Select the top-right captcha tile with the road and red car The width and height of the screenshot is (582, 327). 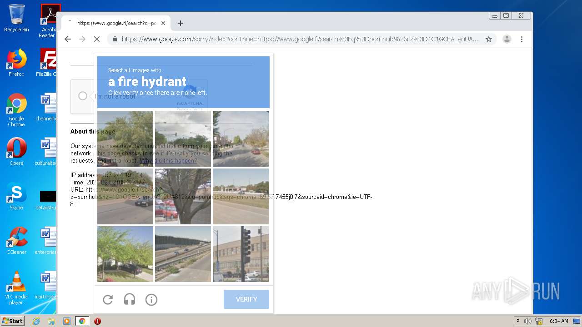click(241, 139)
